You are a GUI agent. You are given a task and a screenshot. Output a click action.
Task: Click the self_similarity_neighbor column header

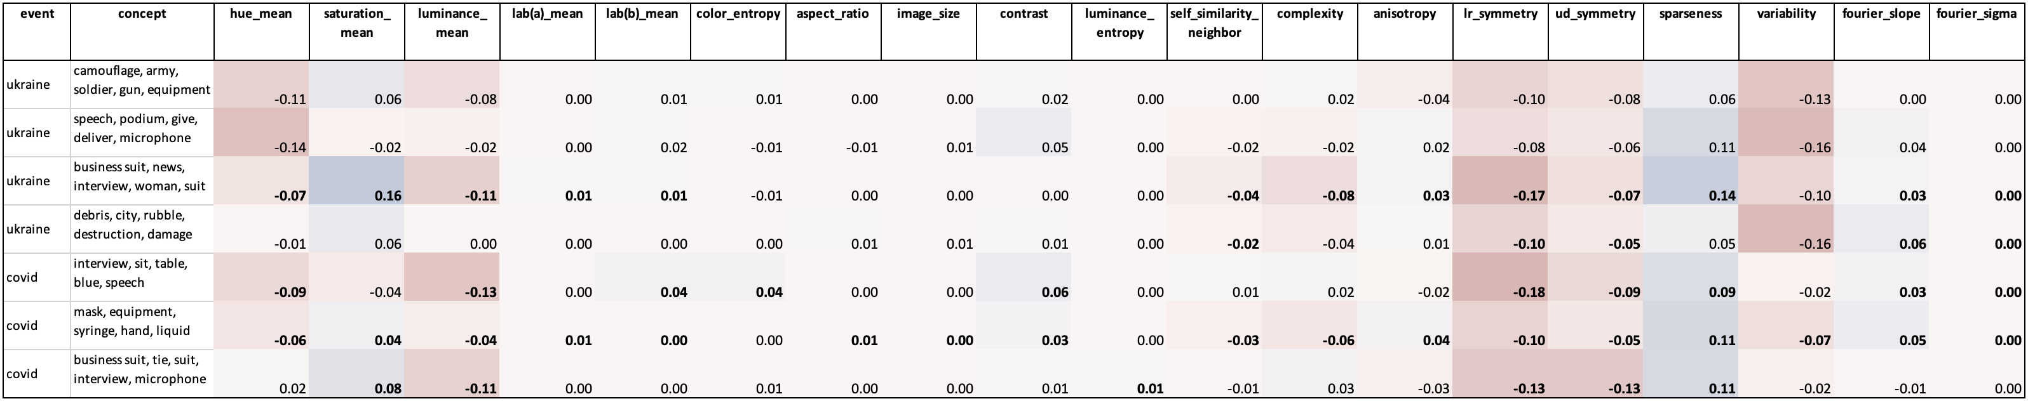1214,23
